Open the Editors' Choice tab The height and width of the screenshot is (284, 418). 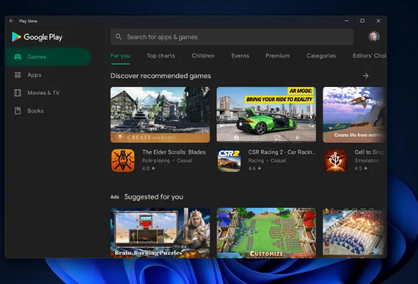pos(369,56)
